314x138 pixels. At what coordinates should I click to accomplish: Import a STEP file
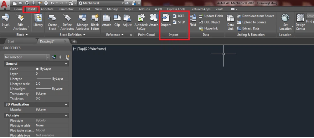tap(179, 22)
